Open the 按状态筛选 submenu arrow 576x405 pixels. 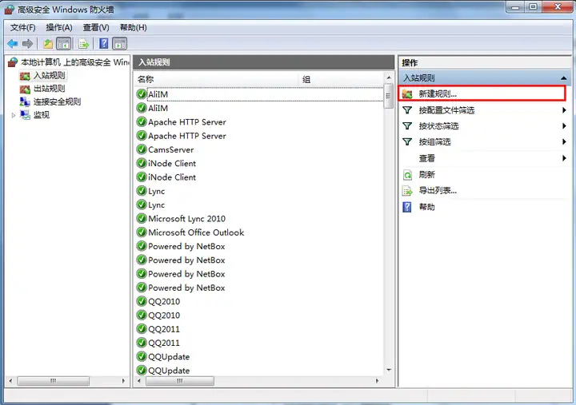564,126
